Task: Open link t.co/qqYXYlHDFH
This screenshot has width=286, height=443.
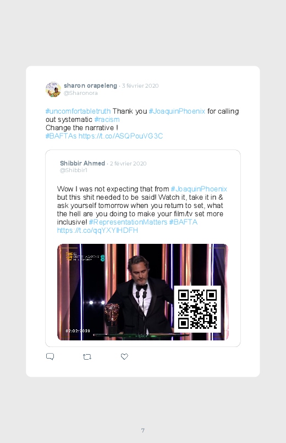Action: click(x=97, y=230)
